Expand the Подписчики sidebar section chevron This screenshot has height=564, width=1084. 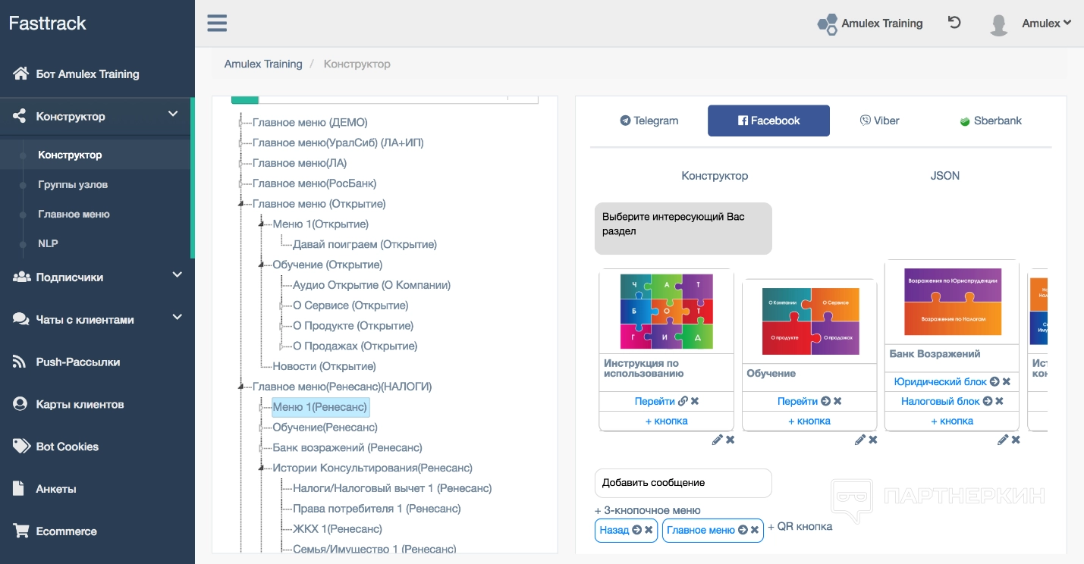click(x=177, y=275)
